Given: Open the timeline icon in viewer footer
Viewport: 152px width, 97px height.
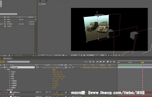Looking at the screenshot, I should pos(114,55).
